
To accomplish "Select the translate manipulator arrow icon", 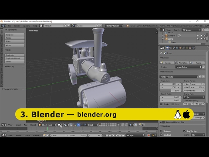I will pyautogui.click(x=78, y=125).
